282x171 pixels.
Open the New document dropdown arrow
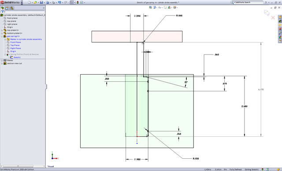[32, 3]
